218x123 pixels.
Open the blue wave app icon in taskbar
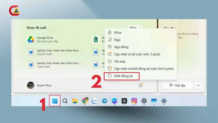pos(154,101)
